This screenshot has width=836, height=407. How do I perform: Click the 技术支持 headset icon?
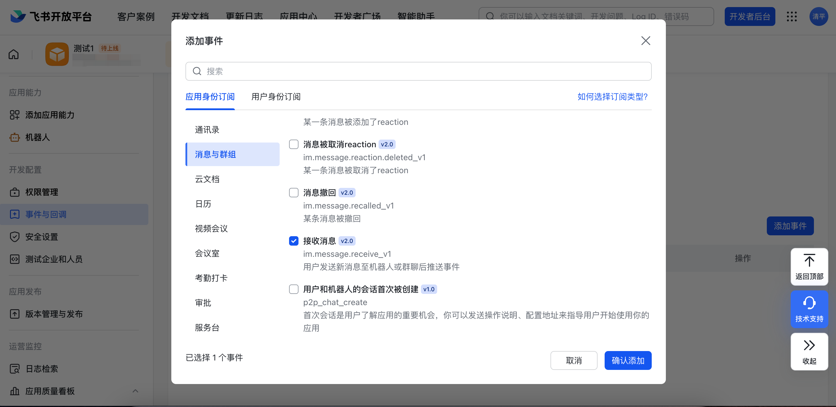[809, 303]
